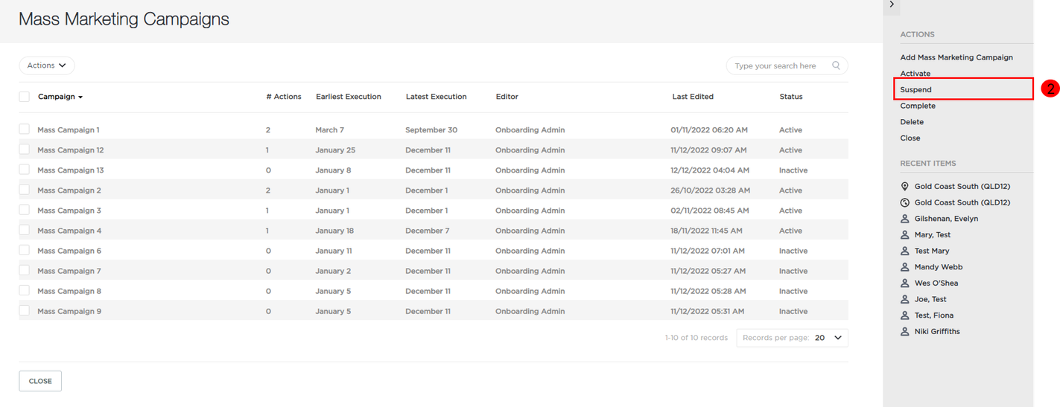Click the Status column header

click(x=791, y=97)
